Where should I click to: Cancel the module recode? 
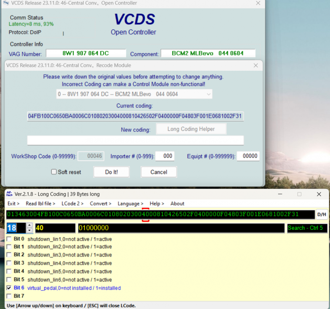(158, 172)
